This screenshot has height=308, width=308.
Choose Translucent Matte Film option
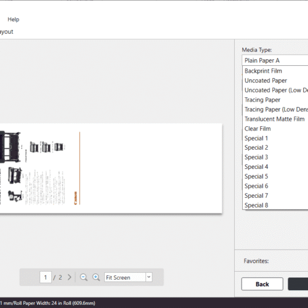275,119
